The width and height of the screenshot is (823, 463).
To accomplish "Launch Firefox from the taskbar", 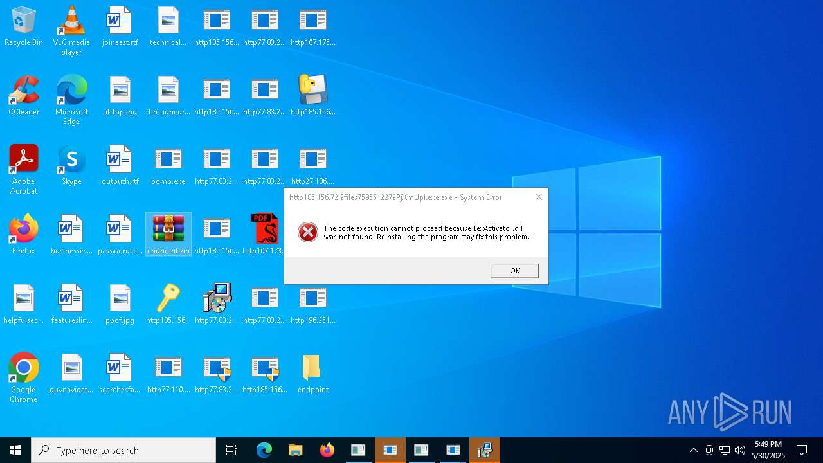I will (x=327, y=450).
